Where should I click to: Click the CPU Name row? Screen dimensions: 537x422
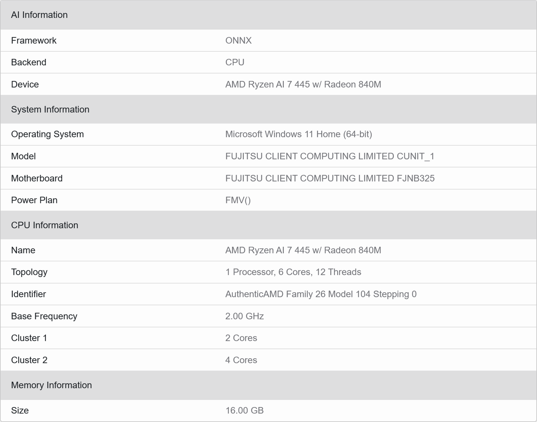coord(23,250)
